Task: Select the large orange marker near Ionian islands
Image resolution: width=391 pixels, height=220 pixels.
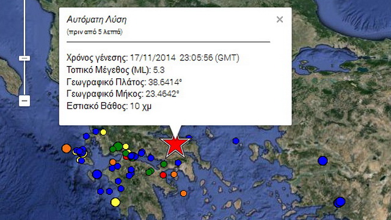Action: pyautogui.click(x=67, y=148)
